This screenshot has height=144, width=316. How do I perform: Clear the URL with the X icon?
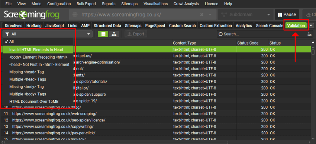click(201, 15)
